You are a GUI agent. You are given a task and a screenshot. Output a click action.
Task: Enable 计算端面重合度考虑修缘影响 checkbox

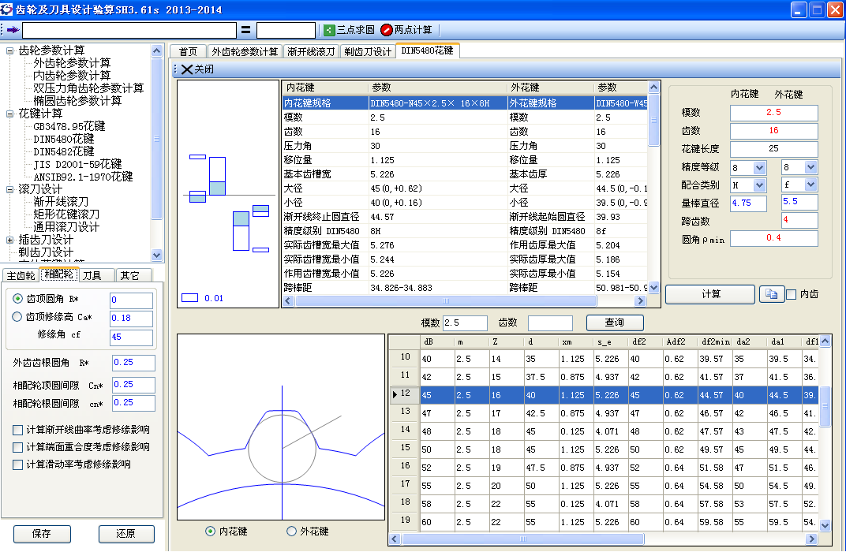pyautogui.click(x=18, y=447)
